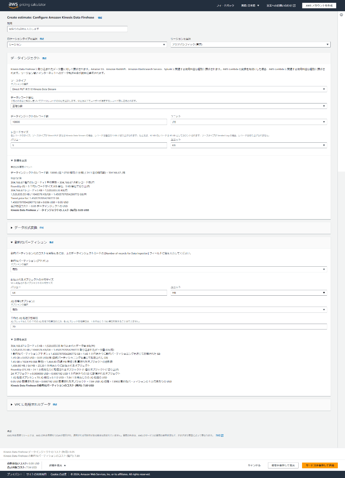Focus the データインジェクトのレコード数 field showing 10000
Image resolution: width=345 pixels, height=478 pixels.
(89, 122)
